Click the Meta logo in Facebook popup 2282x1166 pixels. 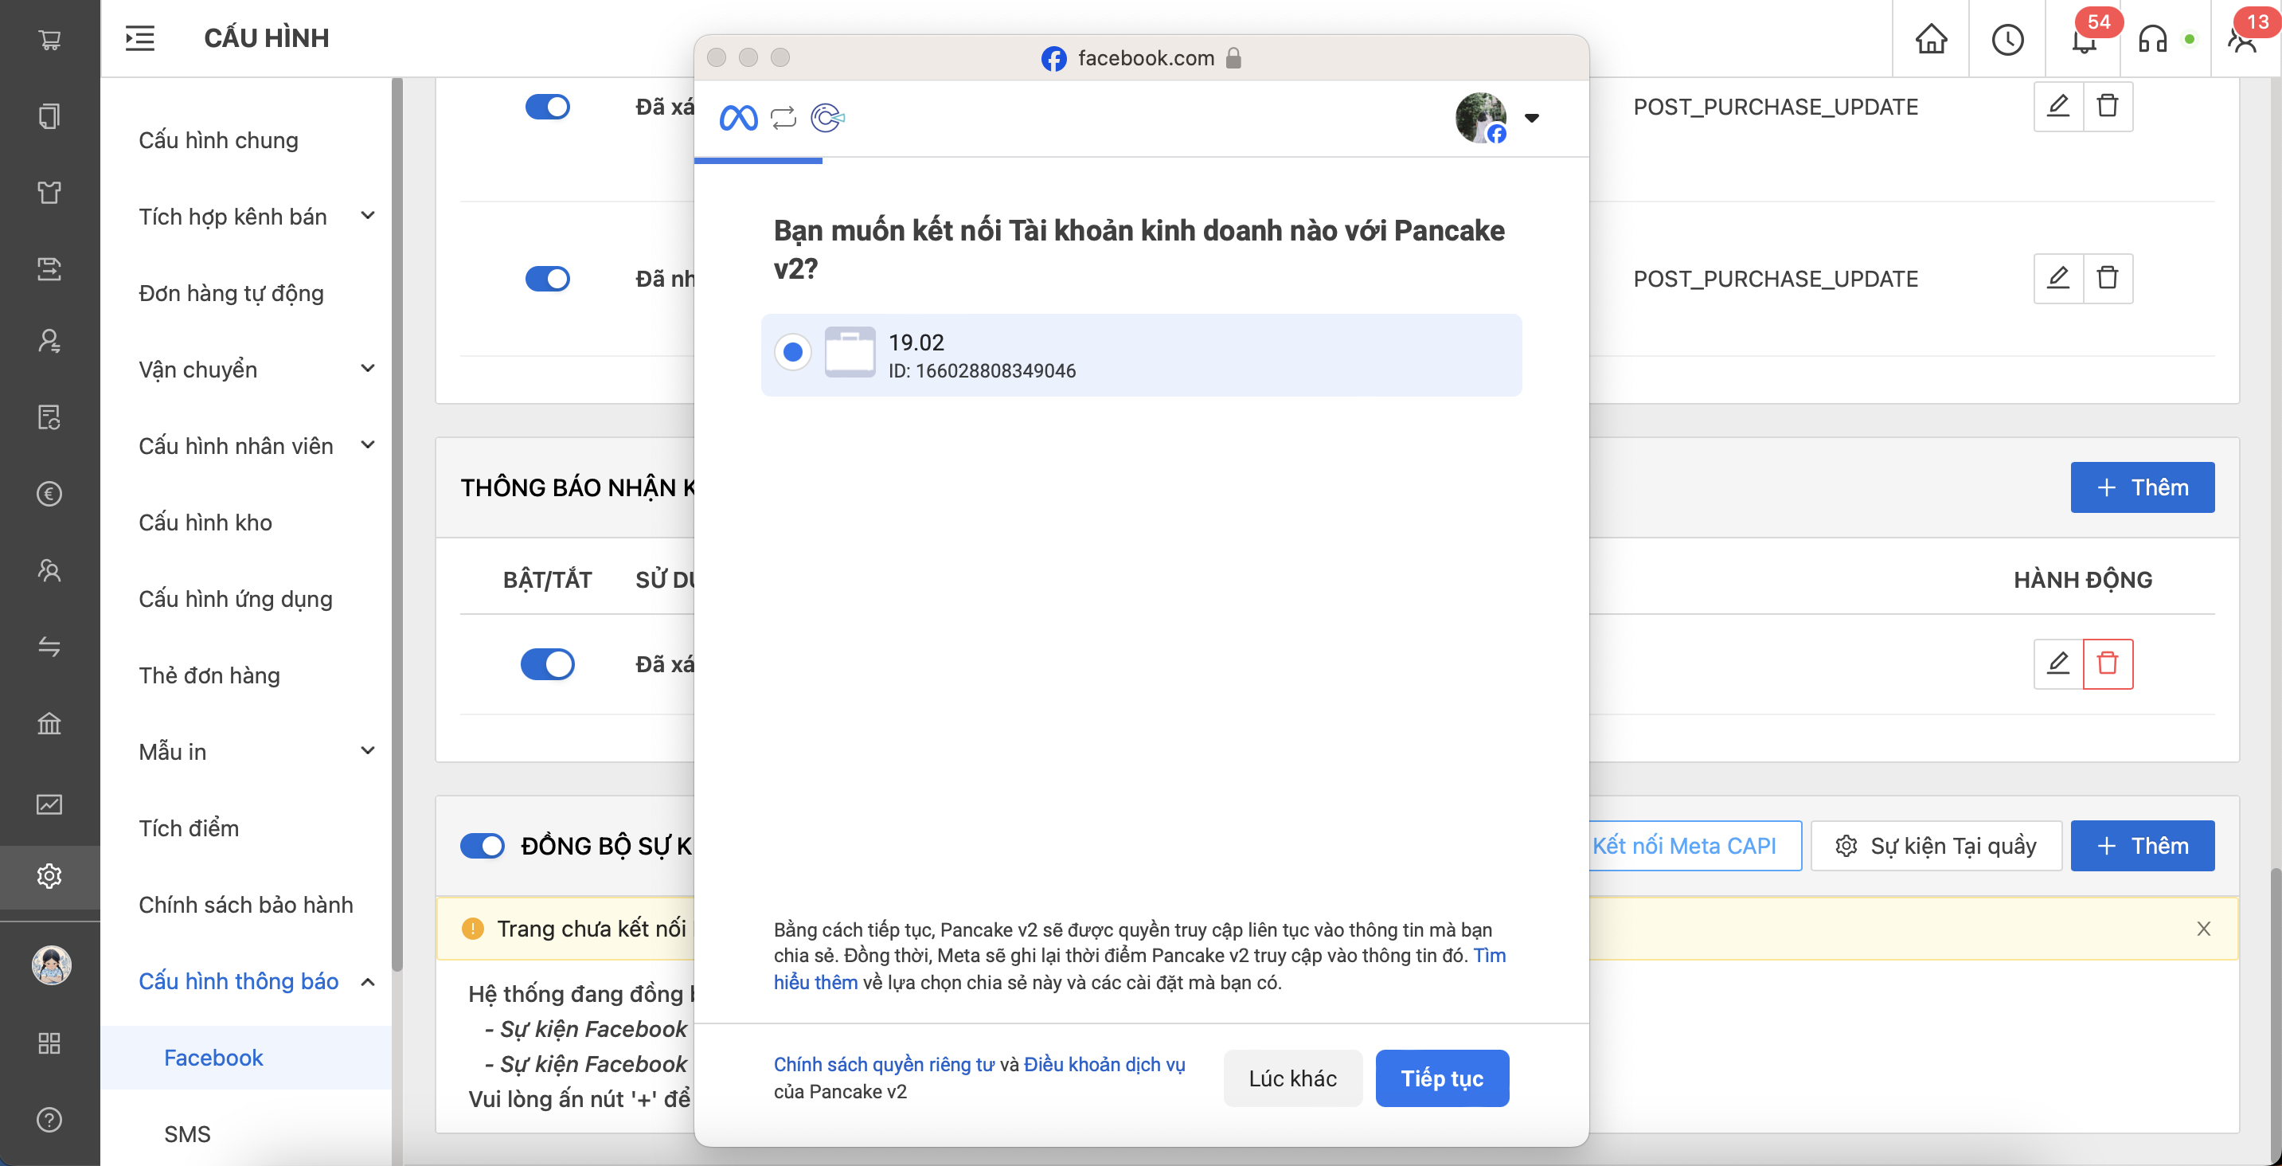tap(738, 118)
